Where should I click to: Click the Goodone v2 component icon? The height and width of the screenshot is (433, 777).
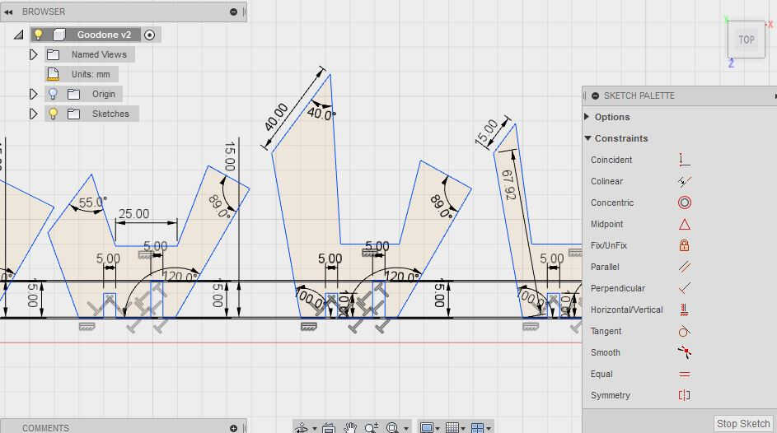59,35
